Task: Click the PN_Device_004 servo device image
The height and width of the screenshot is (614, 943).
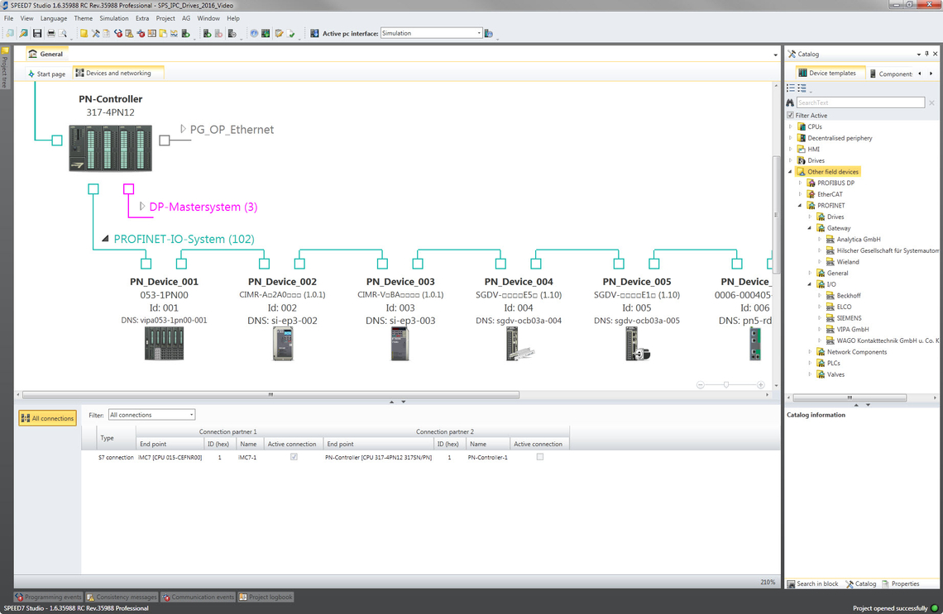Action: pyautogui.click(x=519, y=344)
